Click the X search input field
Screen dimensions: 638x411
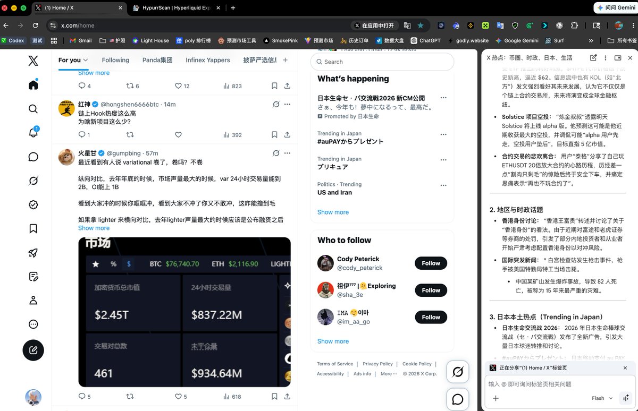382,62
